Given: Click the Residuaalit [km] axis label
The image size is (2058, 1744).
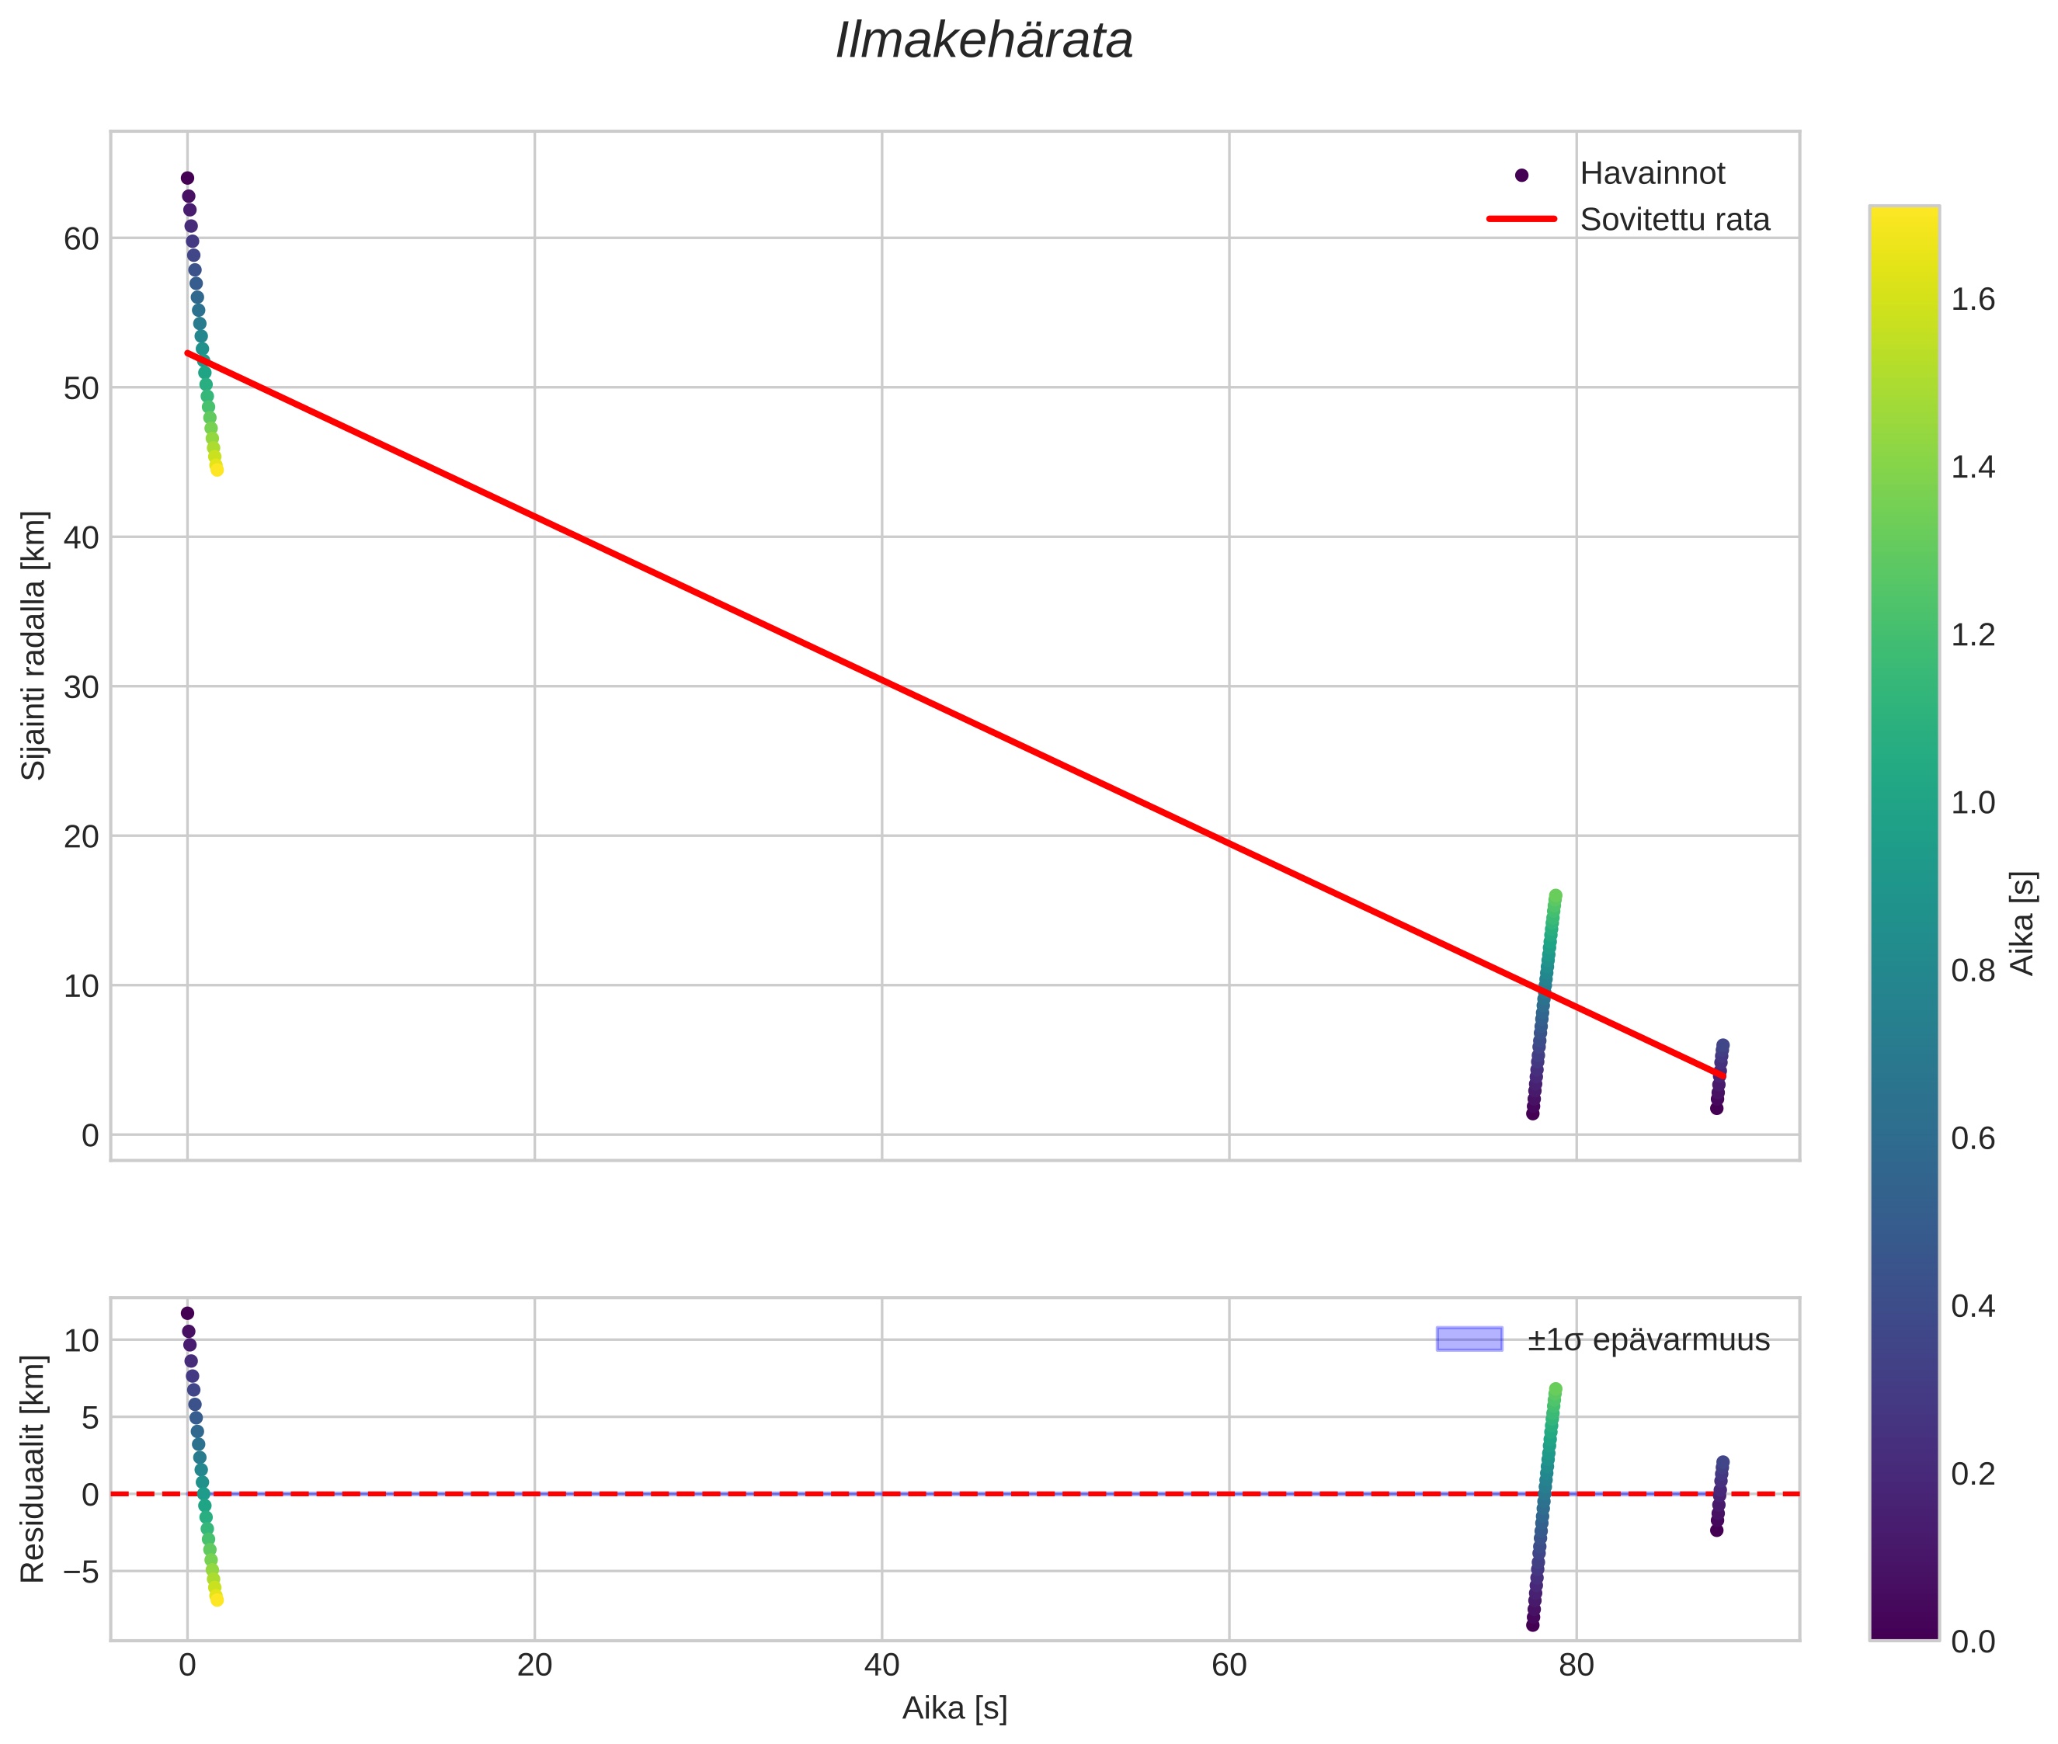Looking at the screenshot, I should (33, 1469).
